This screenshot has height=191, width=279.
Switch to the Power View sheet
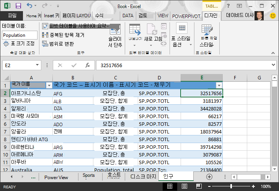coord(56,177)
